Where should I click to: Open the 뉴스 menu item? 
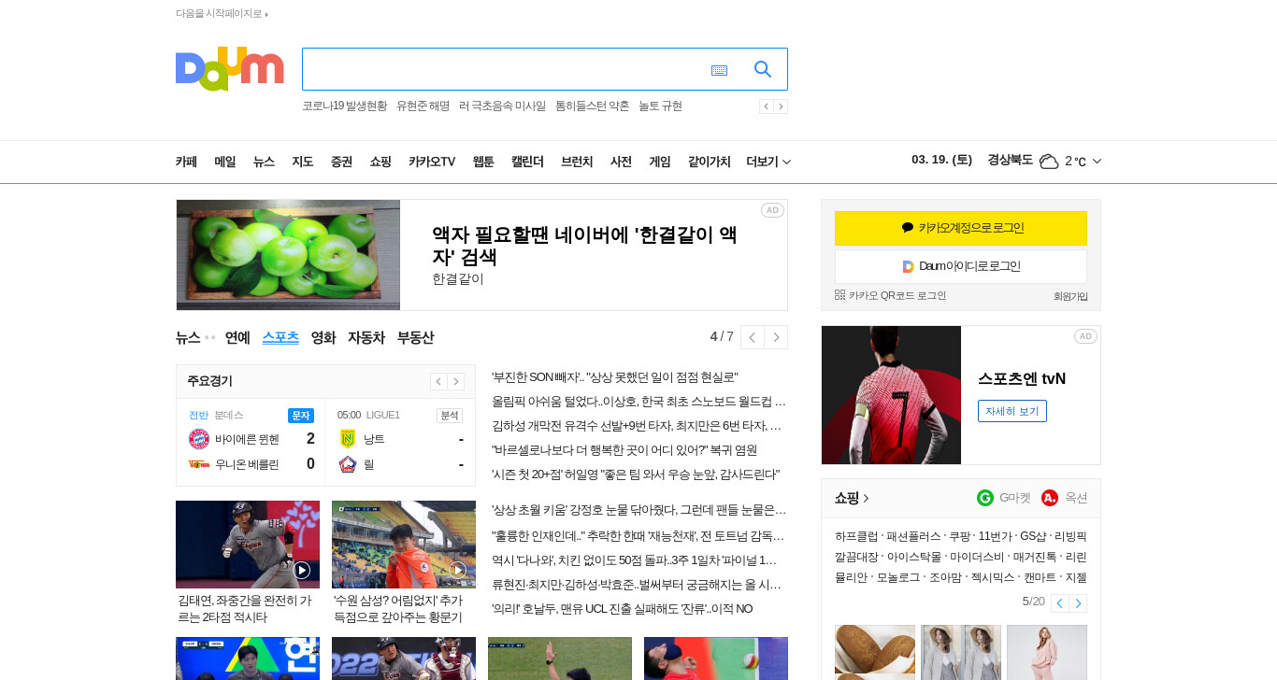tap(264, 162)
